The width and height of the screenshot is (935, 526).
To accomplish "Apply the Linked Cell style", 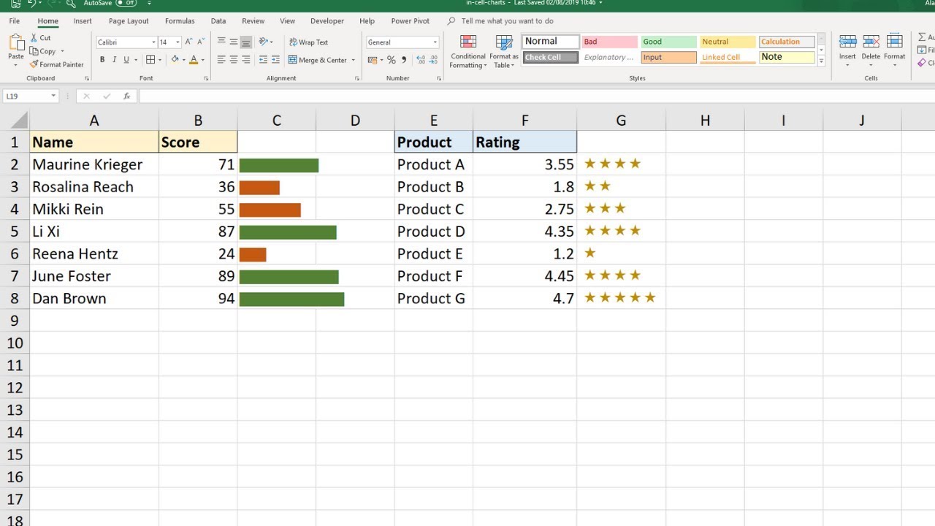I will [728, 57].
